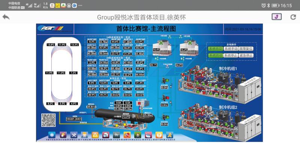Select the middle red stopped pump
Screen dimensions: 300x143
(165, 98)
